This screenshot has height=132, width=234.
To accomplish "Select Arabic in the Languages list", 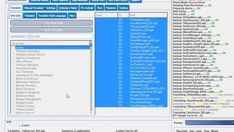I will [53, 48].
